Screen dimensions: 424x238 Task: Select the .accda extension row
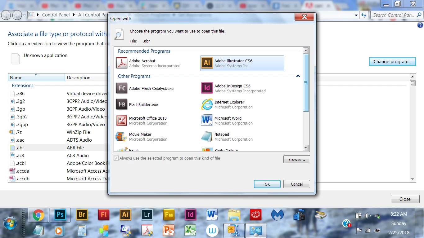pos(58,171)
